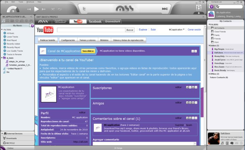Click the yellow Suscribirse button
245x150 pixels.
pos(88,51)
